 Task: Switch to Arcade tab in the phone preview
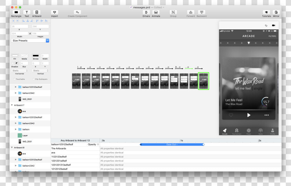click(x=225, y=131)
